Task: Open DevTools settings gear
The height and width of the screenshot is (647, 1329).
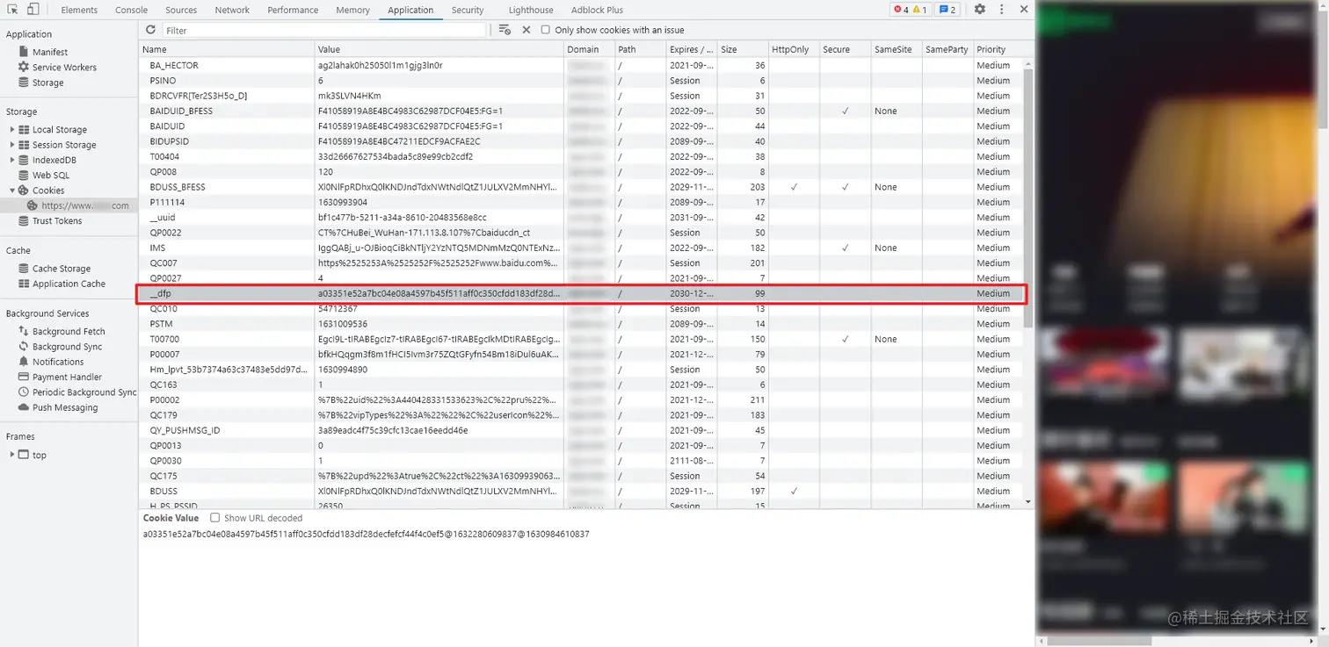Action: click(979, 10)
